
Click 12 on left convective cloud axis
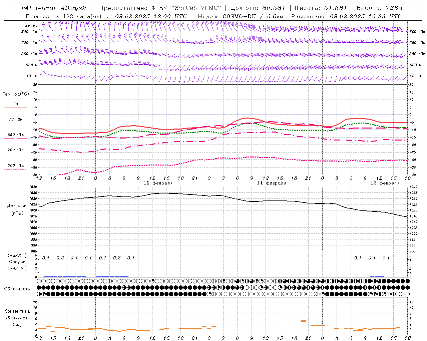point(35,302)
